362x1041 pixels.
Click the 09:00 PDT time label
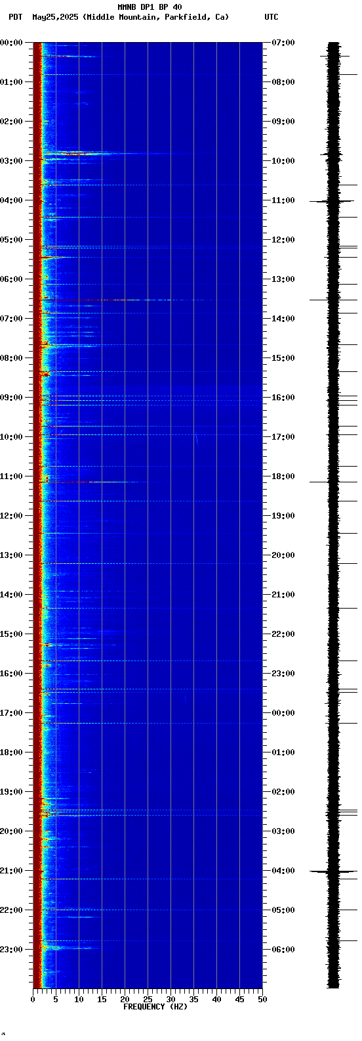point(12,398)
